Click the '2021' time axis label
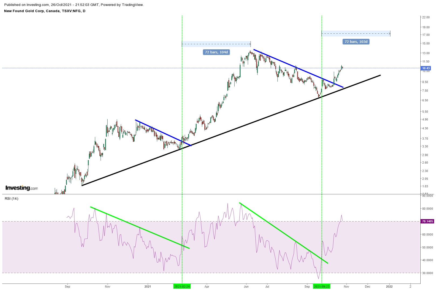Image resolution: width=436 pixels, height=290 pixels. coord(147,286)
